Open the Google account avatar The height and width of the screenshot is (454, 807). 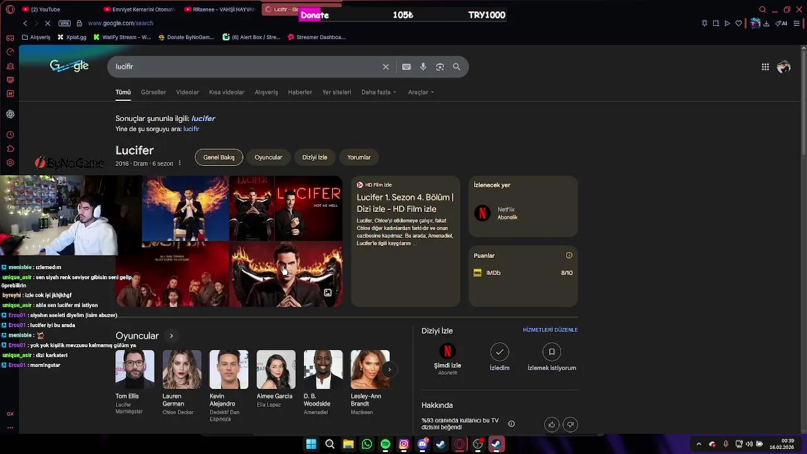tap(784, 67)
